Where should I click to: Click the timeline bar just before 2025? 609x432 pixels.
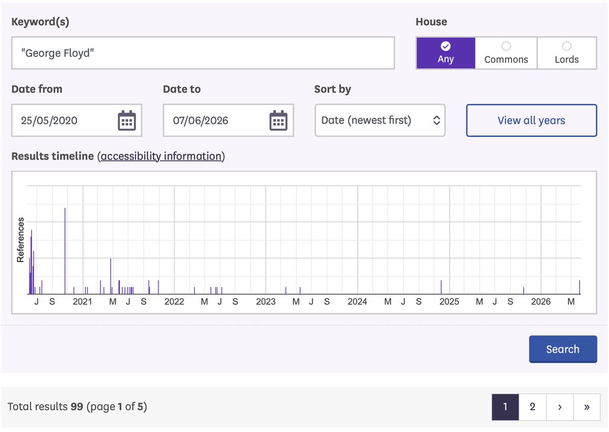point(441,287)
